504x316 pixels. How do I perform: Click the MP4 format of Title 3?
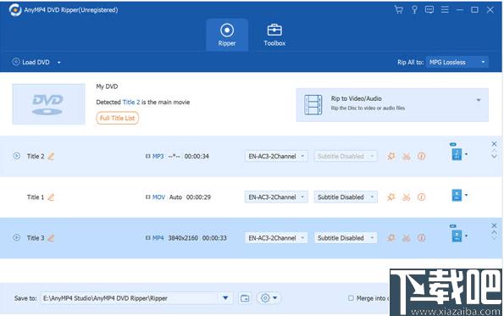pyautogui.click(x=158, y=238)
